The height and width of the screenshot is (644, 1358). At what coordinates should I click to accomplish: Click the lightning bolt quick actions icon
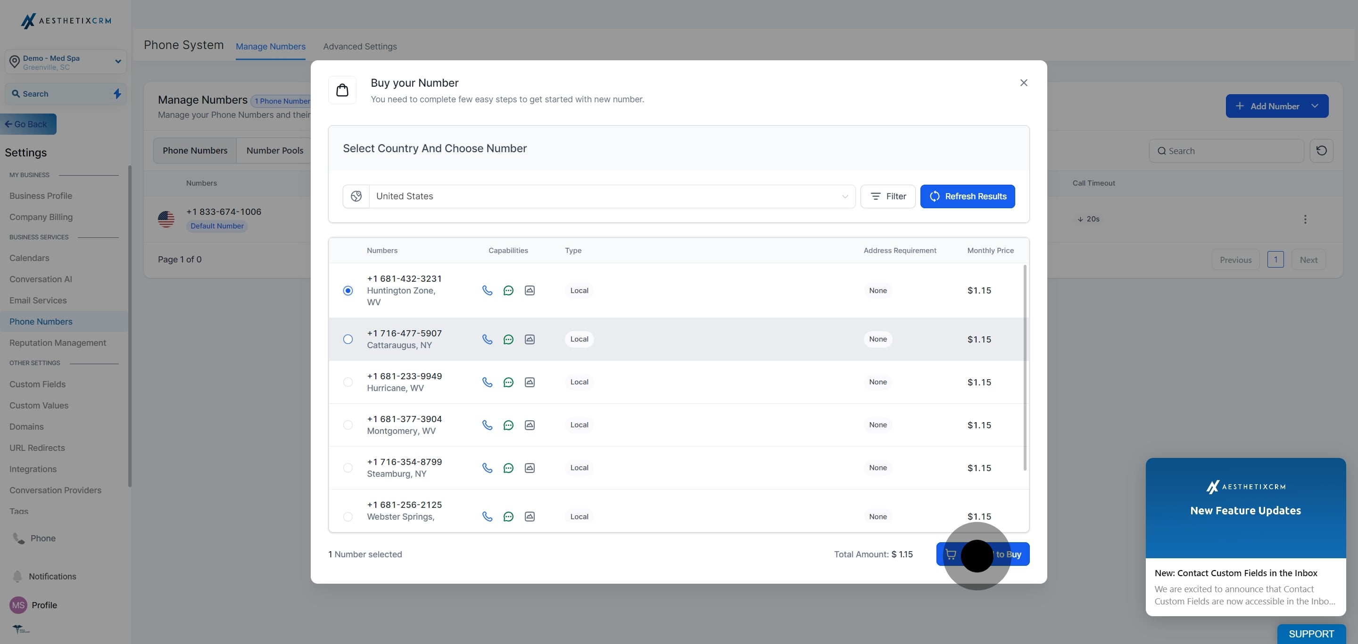pos(117,94)
